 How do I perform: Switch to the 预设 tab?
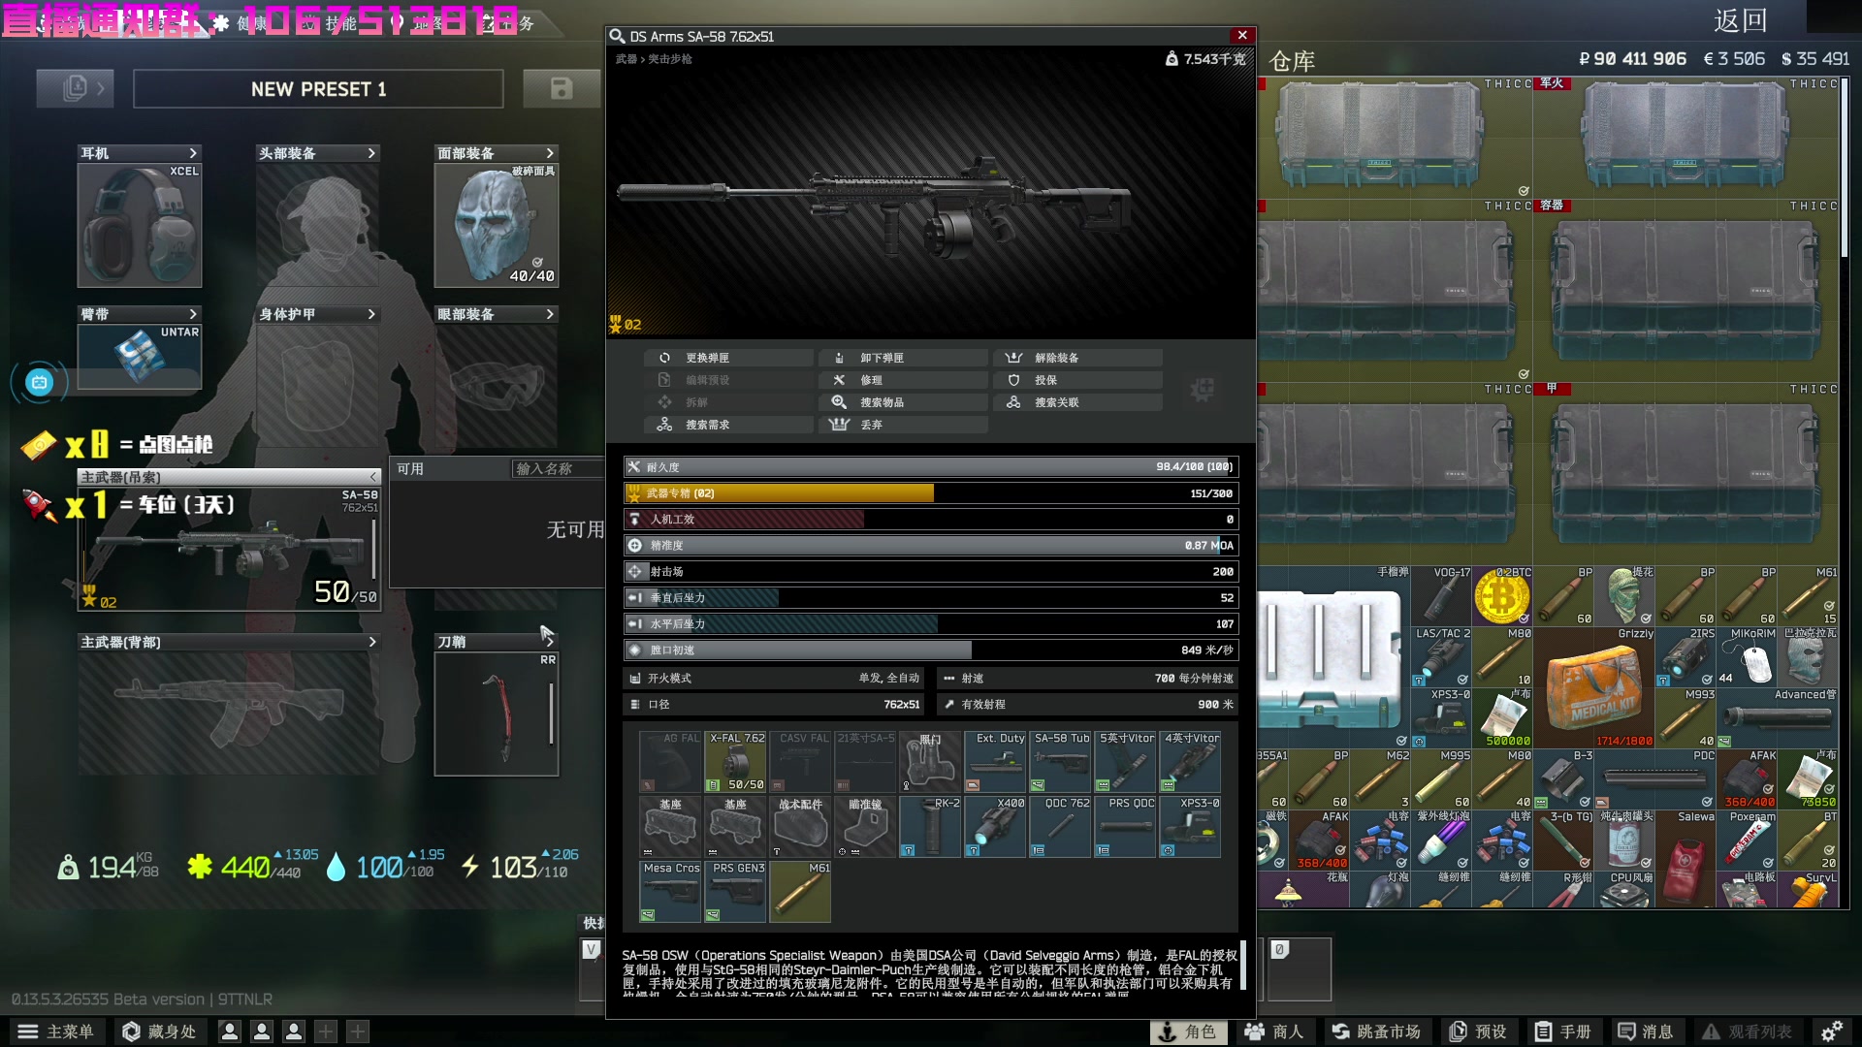pos(1478,1031)
